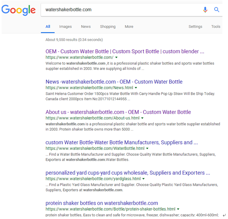The height and width of the screenshot is (219, 228).
Task: Click the blue magnifier search icon
Action: click(216, 10)
